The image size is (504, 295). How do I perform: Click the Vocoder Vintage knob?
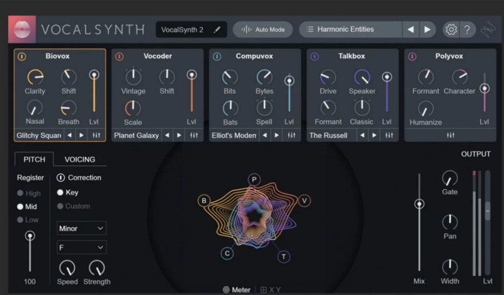[x=133, y=77]
